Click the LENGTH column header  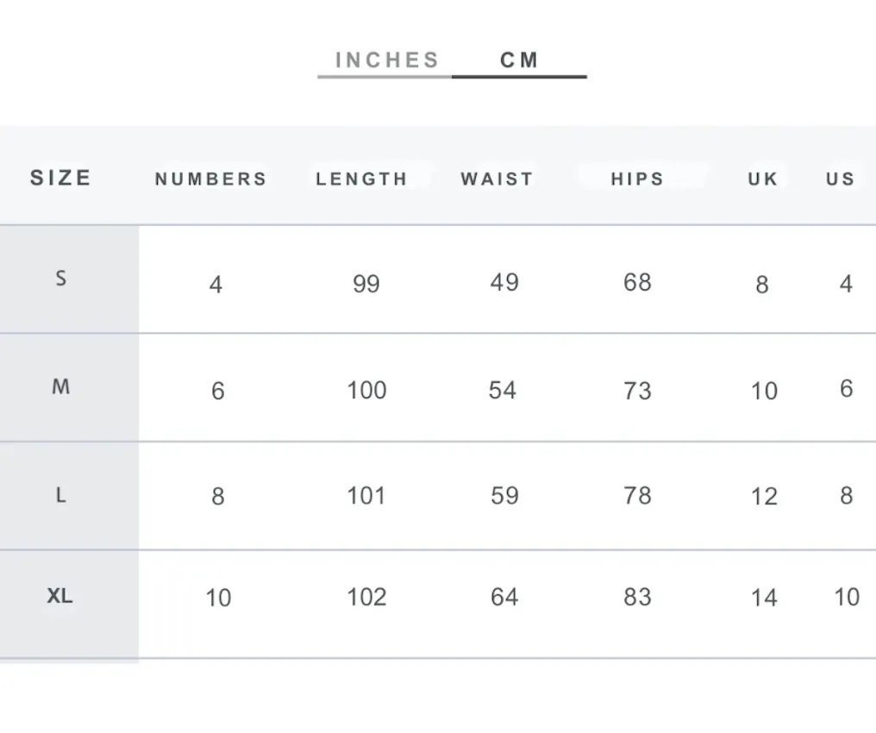(361, 179)
